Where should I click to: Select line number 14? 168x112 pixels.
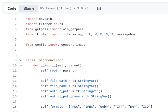pyautogui.click(x=15, y=86)
